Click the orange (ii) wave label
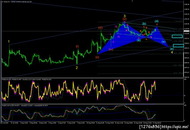The width and height of the screenshot is (190, 130). pyautogui.click(x=97, y=57)
